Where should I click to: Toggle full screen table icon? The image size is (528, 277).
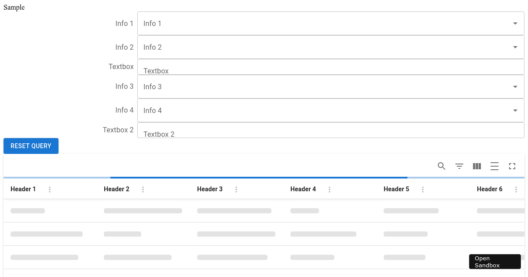(512, 166)
